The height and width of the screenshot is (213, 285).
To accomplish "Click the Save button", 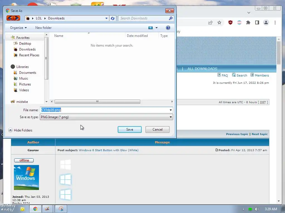I will point(130,130).
